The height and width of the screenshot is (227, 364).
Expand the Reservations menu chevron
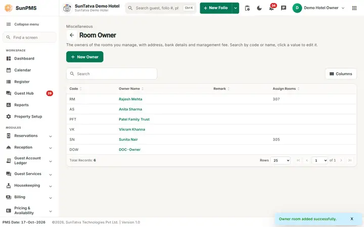click(51, 136)
